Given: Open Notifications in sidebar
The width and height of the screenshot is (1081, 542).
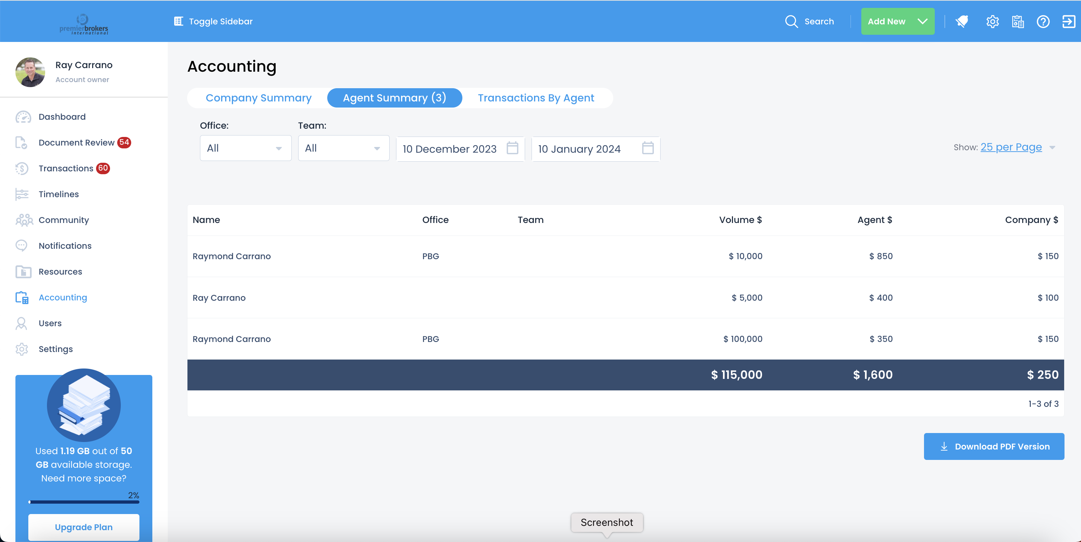Looking at the screenshot, I should 65,246.
